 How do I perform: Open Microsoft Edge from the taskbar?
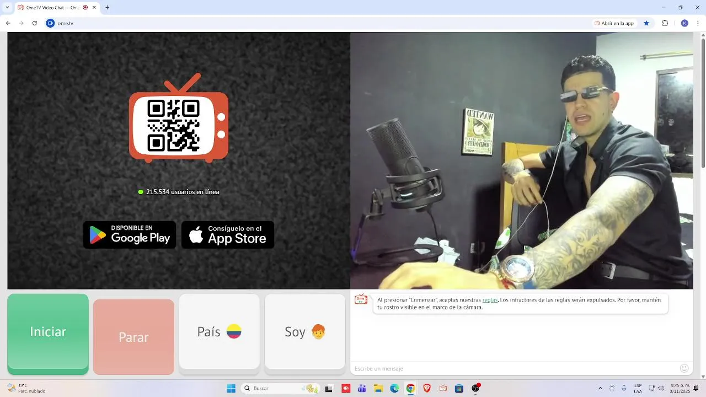(394, 388)
